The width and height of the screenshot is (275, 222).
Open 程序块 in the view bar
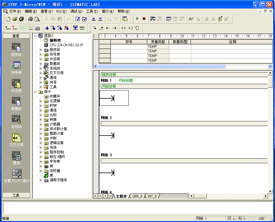tap(16, 50)
